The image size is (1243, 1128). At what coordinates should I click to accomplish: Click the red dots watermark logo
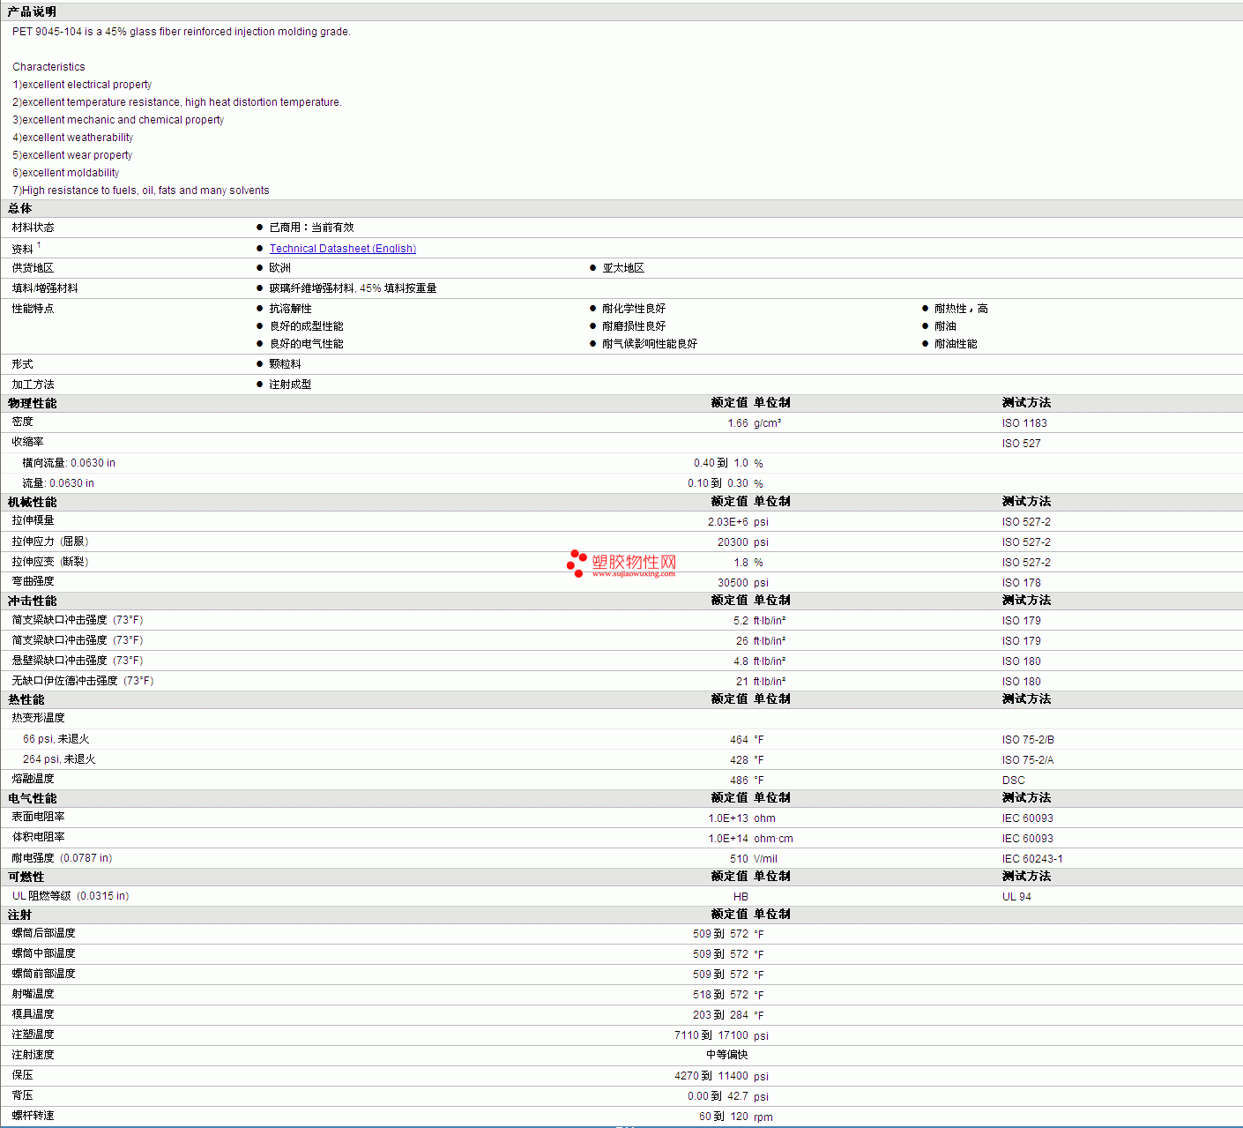pyautogui.click(x=577, y=563)
